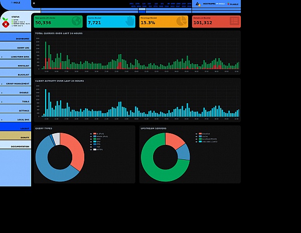
Task: Click the cache color swatch in Upstream Servers
Action: 200,136
